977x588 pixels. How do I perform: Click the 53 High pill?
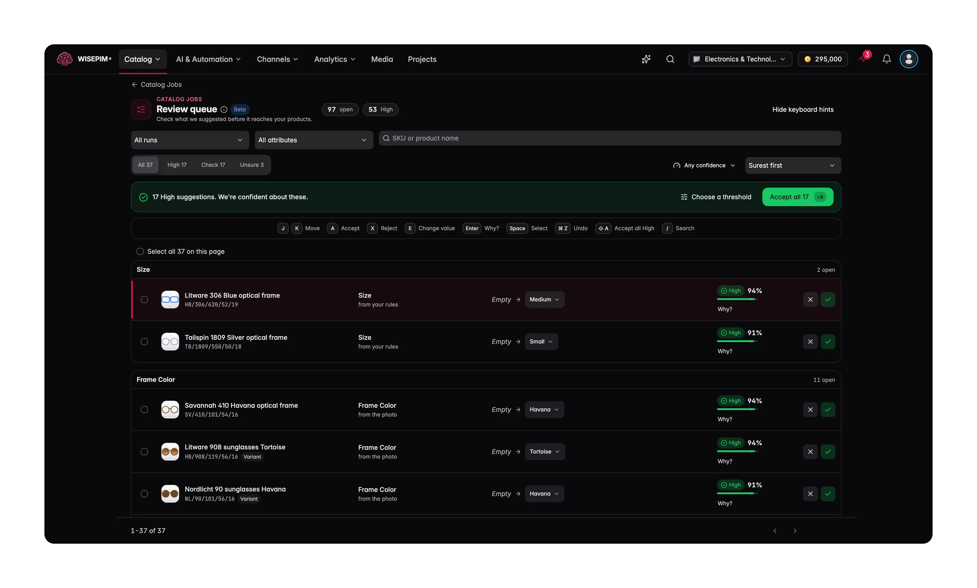(380, 109)
